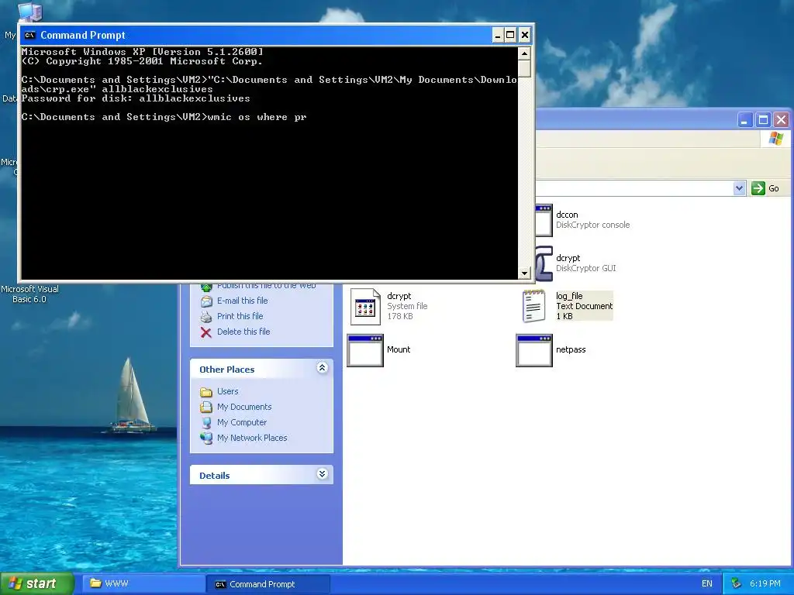Expand the Details panel
The width and height of the screenshot is (794, 595).
[322, 474]
